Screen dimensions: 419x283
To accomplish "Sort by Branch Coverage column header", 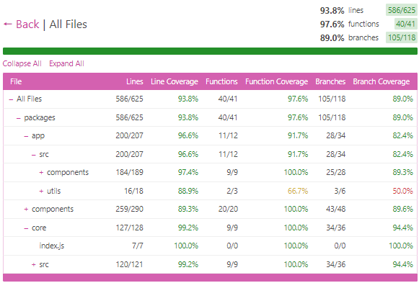I will click(381, 81).
